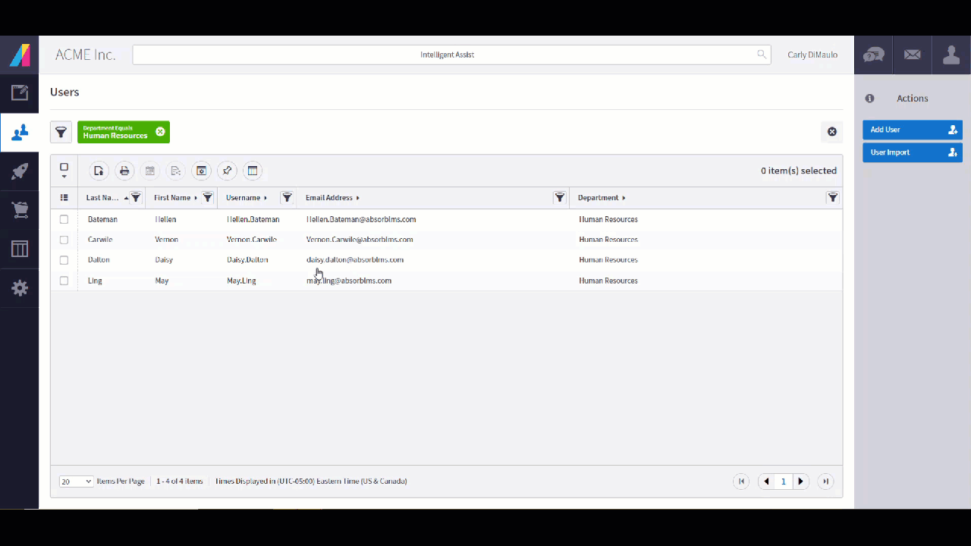Click the Eastern Time zone status text
Image resolution: width=971 pixels, height=546 pixels.
click(x=311, y=482)
